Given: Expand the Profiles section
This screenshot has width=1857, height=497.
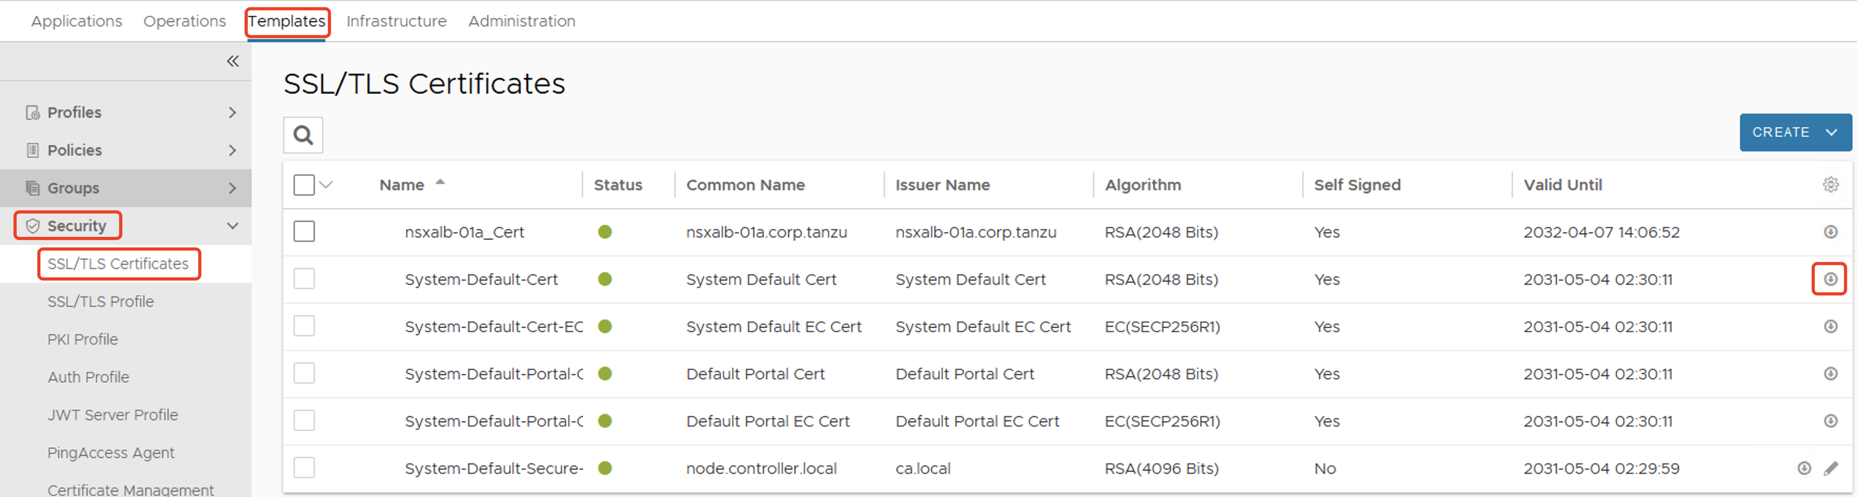Looking at the screenshot, I should pos(232,112).
